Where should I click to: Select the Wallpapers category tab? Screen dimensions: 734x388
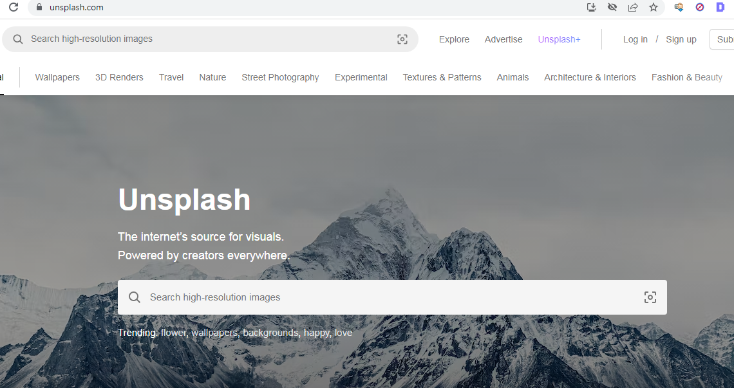click(x=57, y=77)
